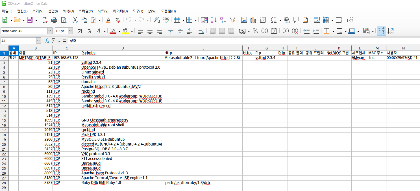Toggle left-to-right text direction
The width and height of the screenshot is (420, 191).
pos(381,31)
